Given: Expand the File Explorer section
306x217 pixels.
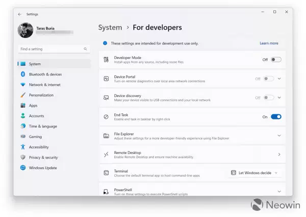Looking at the screenshot, I should 279,136.
